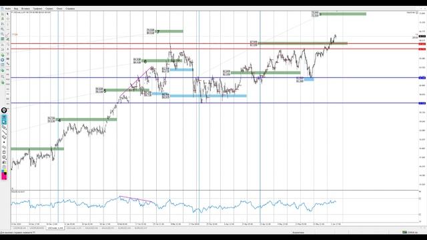Switch the chart to line chart style
The height and width of the screenshot is (240, 427).
pos(3,24)
